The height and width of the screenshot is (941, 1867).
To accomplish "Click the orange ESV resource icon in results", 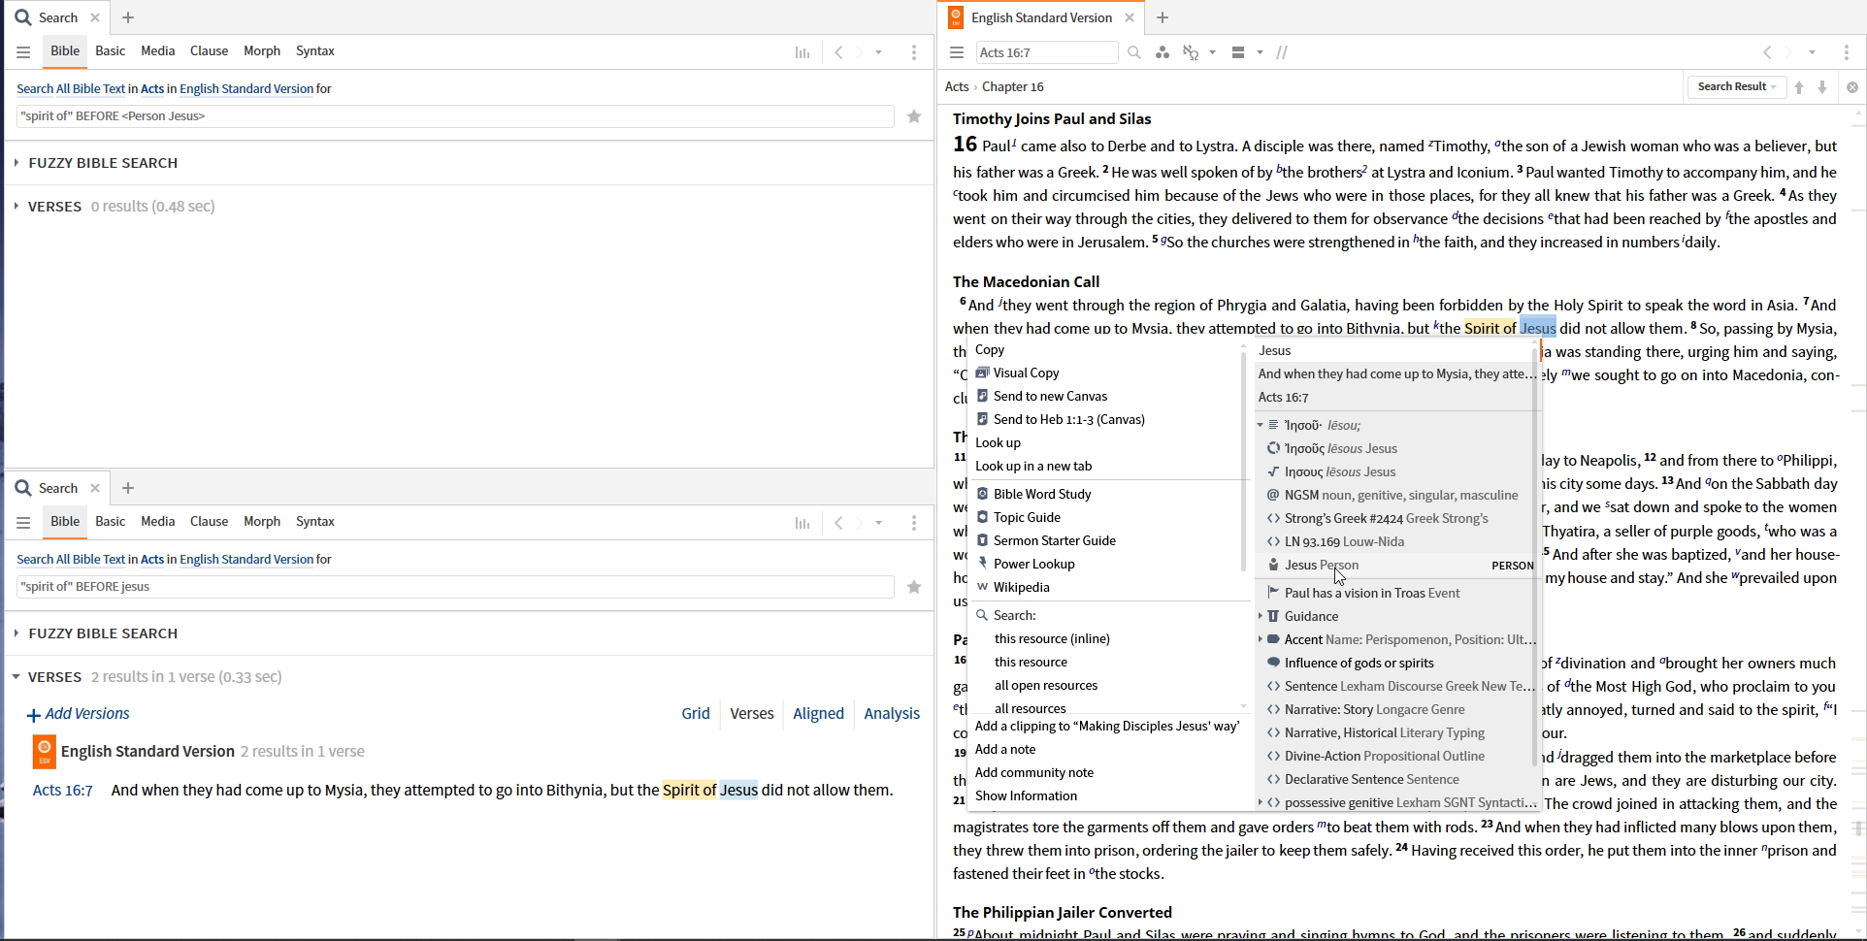I will (44, 752).
